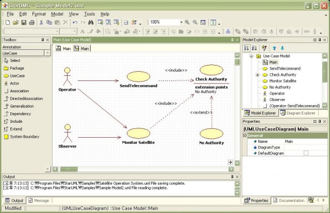330x213 pixels.
Task: Open the 100% zoom dropdown
Action: (x=181, y=23)
